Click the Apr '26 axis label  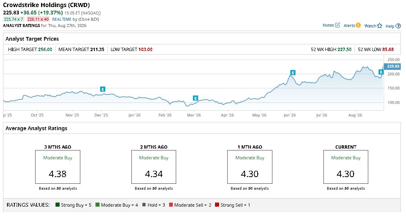coord(227,115)
